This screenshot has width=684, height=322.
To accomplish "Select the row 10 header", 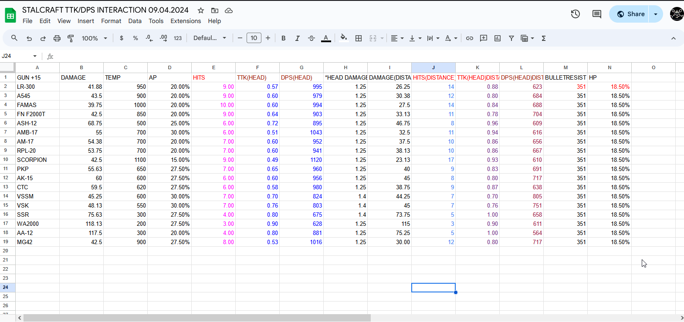I will 6,160.
